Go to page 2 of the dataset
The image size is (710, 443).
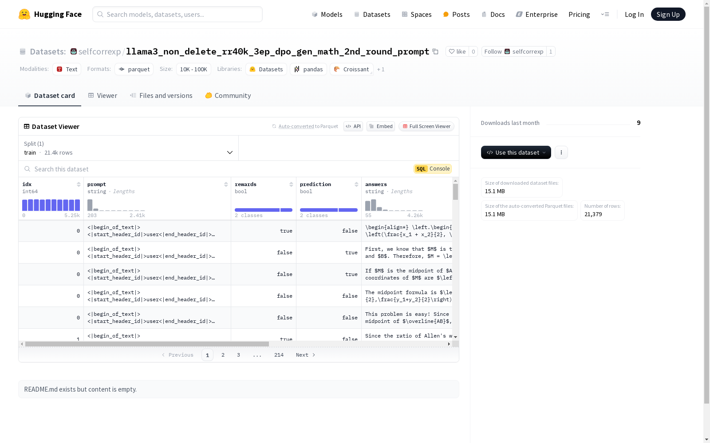(x=223, y=355)
